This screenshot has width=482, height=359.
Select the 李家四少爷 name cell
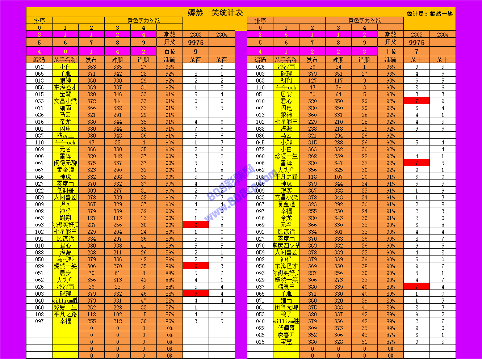[286, 245]
